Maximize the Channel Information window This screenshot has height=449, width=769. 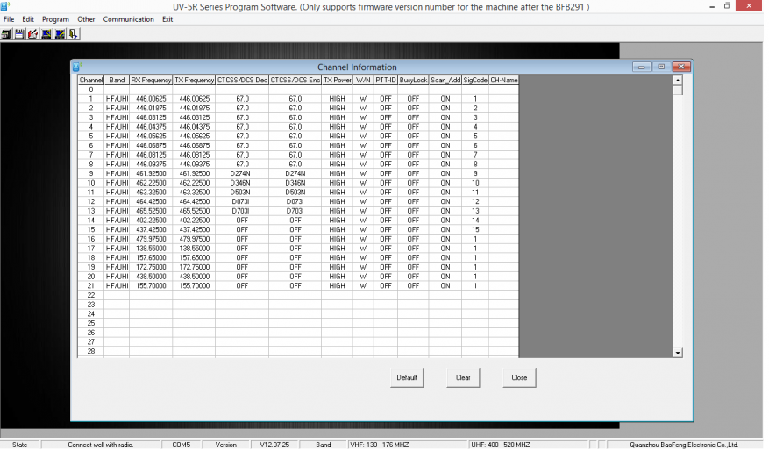(x=661, y=67)
